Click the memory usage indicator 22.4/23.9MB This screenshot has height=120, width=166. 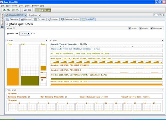click(x=43, y=10)
